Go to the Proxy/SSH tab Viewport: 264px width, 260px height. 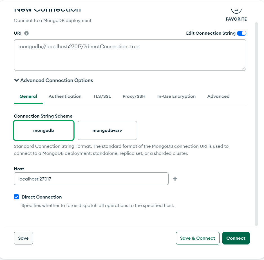134,96
